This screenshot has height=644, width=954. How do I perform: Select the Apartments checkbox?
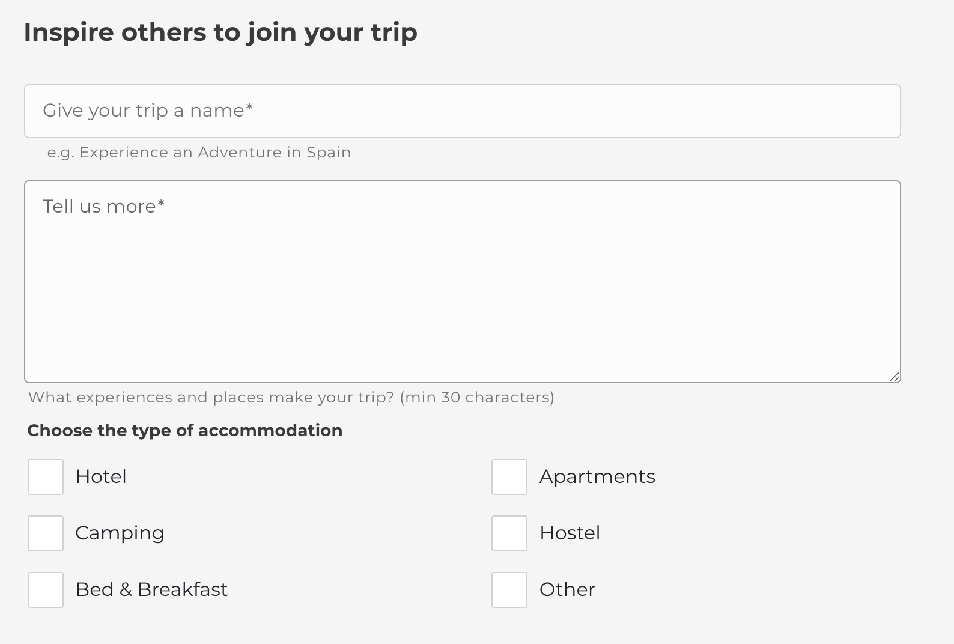click(x=509, y=477)
